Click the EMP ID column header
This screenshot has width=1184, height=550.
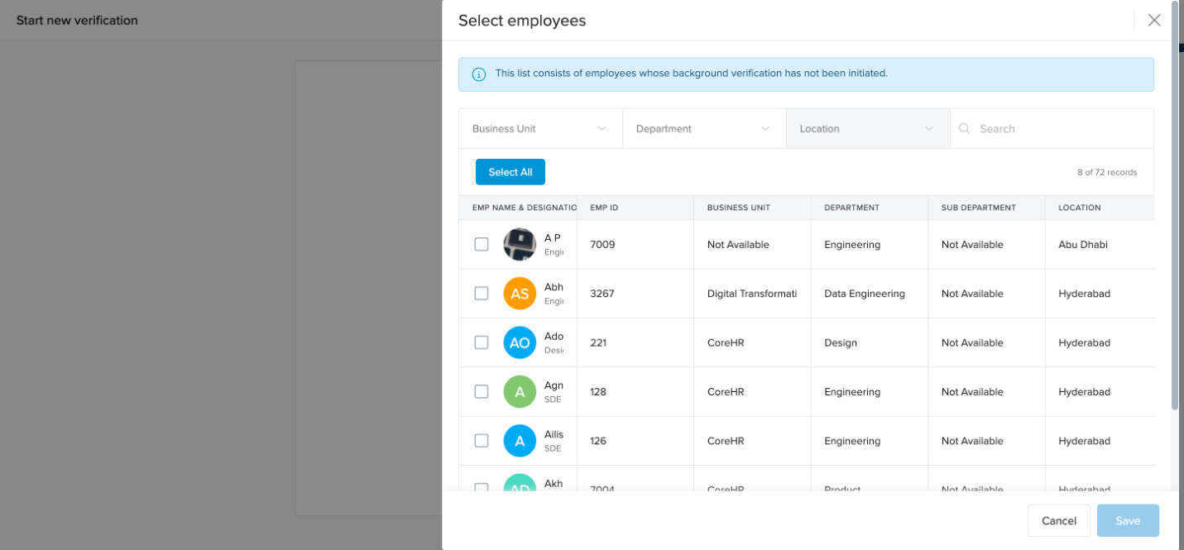pos(604,208)
